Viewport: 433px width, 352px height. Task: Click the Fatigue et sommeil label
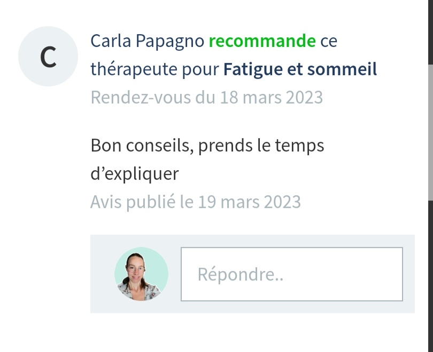(300, 69)
